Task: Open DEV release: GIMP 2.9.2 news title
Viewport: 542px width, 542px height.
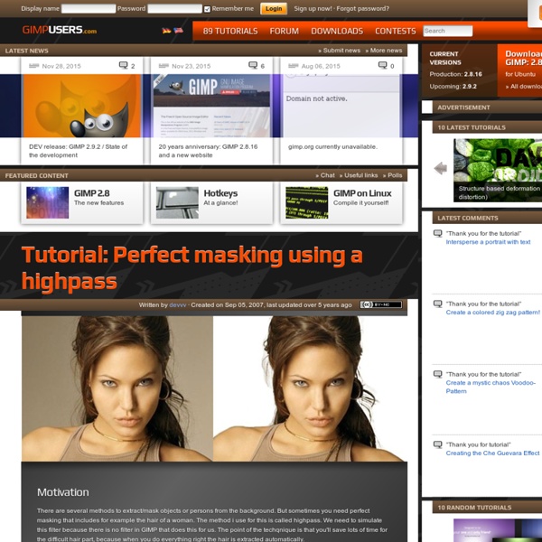Action: pos(78,151)
